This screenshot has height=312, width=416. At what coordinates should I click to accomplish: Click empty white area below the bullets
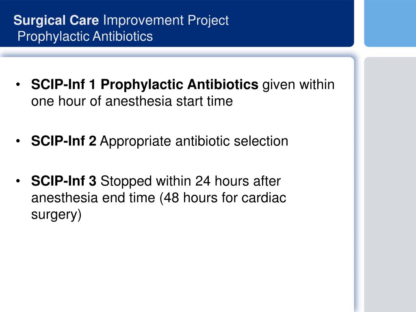coord(177,268)
